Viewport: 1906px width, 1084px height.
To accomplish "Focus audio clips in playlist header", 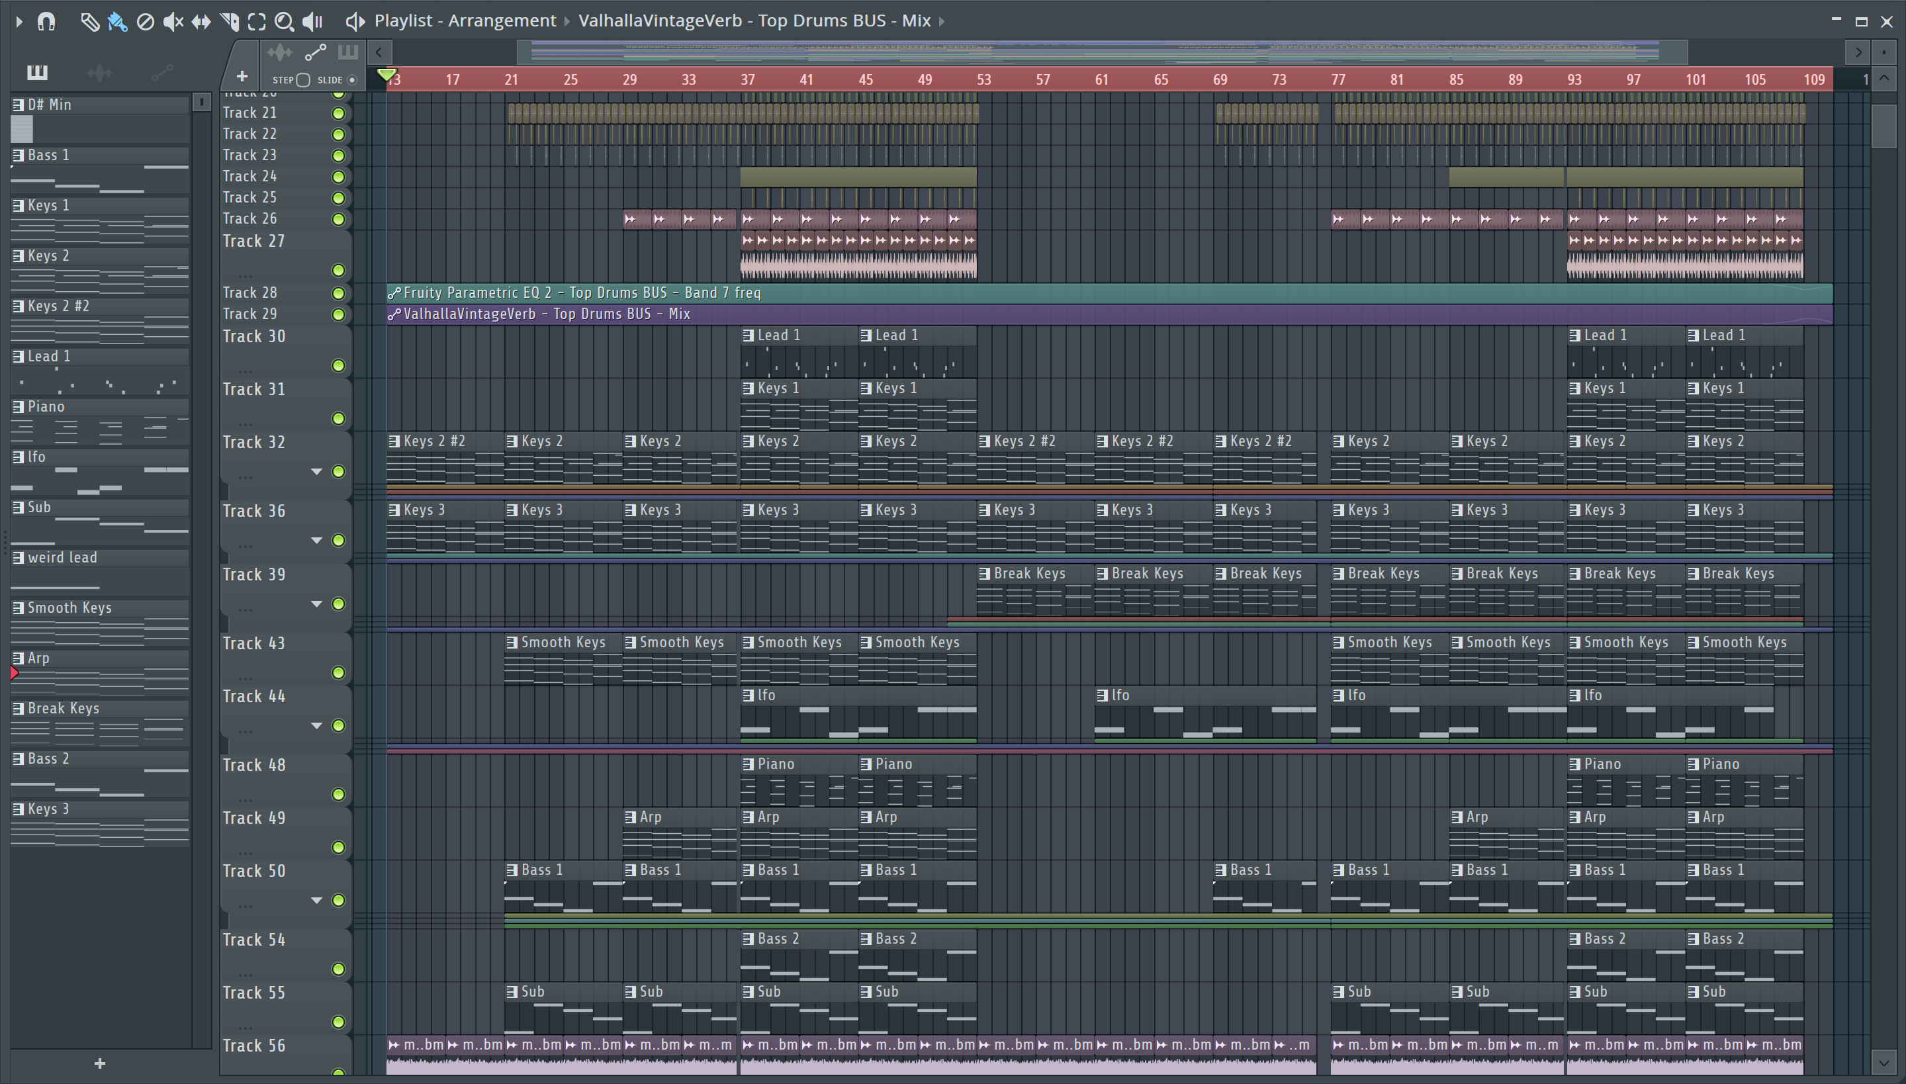I will coord(280,52).
